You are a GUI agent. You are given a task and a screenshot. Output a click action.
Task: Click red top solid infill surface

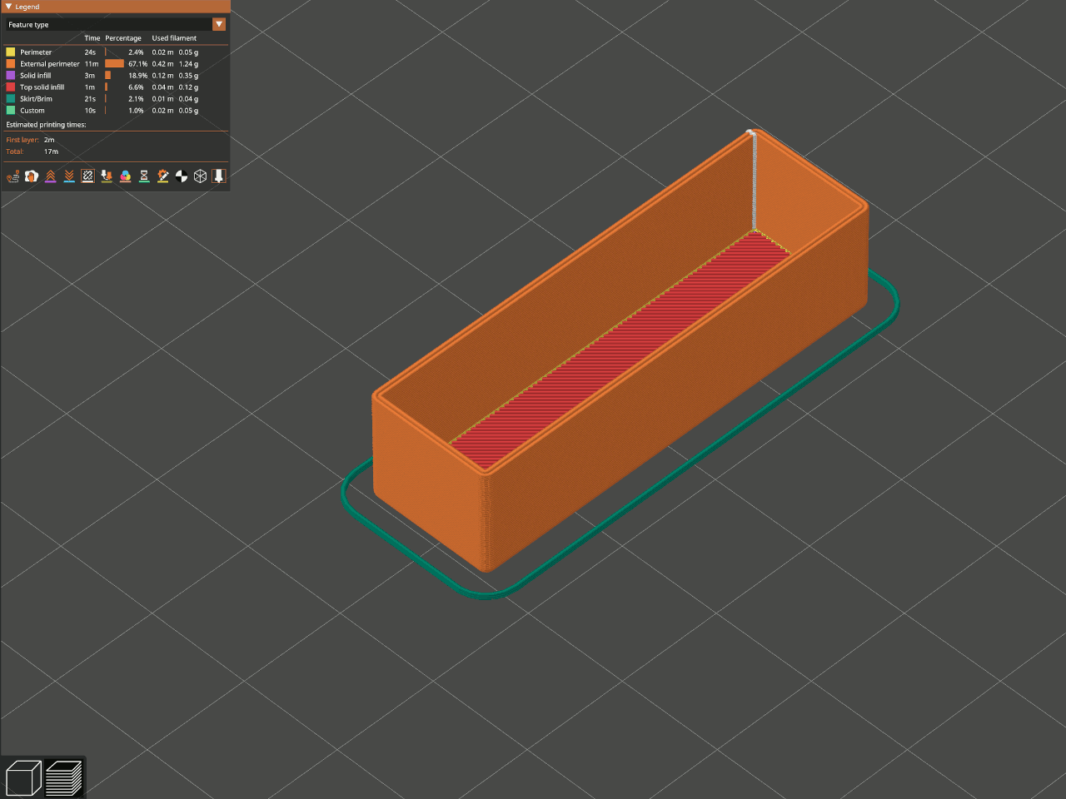click(x=620, y=350)
